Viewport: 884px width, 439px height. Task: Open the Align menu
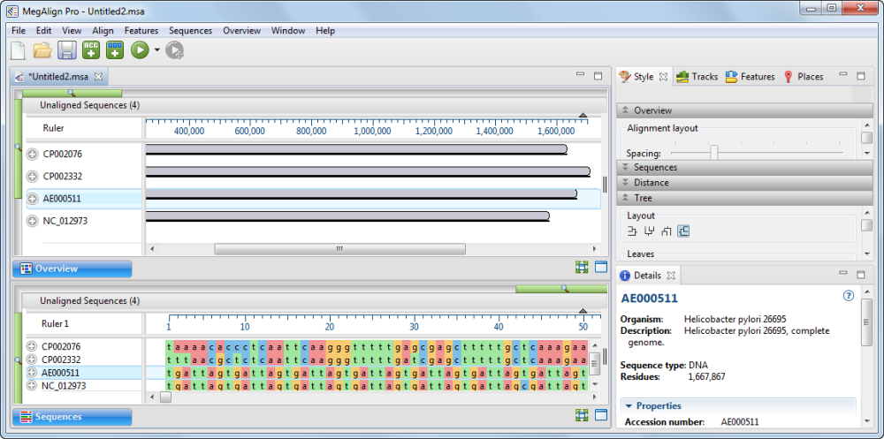coord(103,30)
